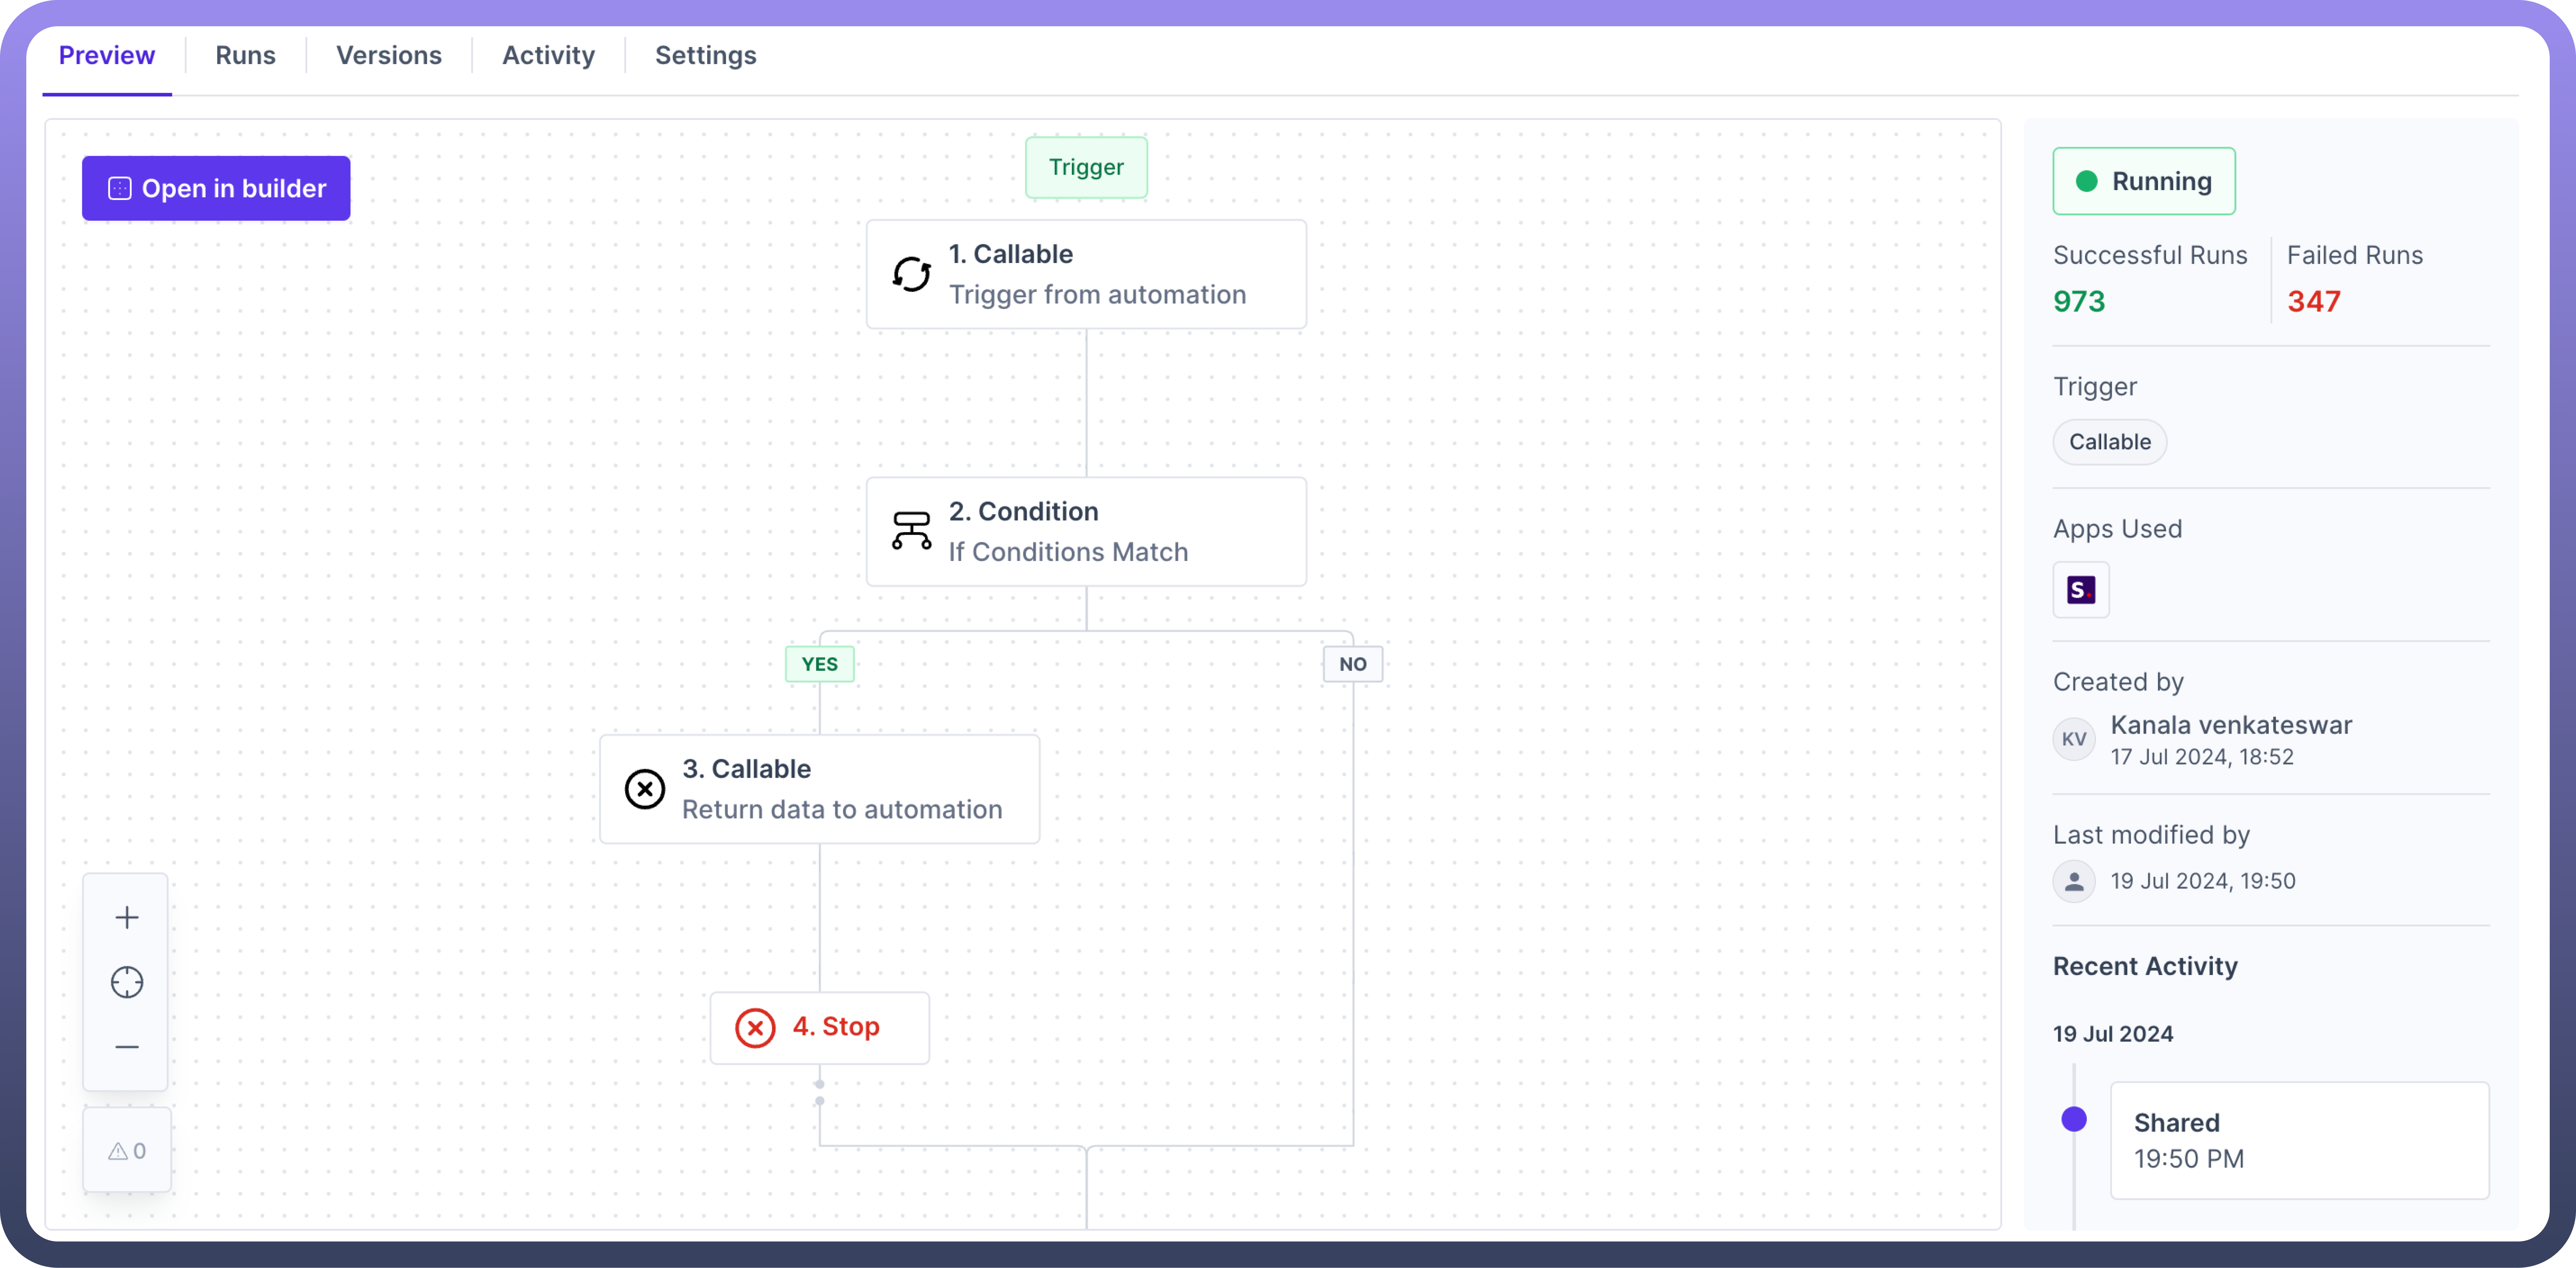Switch to the Runs tab

pos(245,55)
